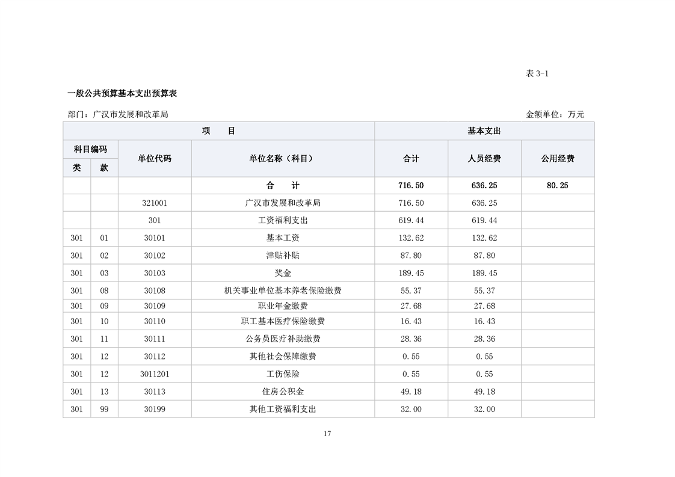The image size is (675, 477).
Task: Click the code 30110
Action: pos(155,322)
